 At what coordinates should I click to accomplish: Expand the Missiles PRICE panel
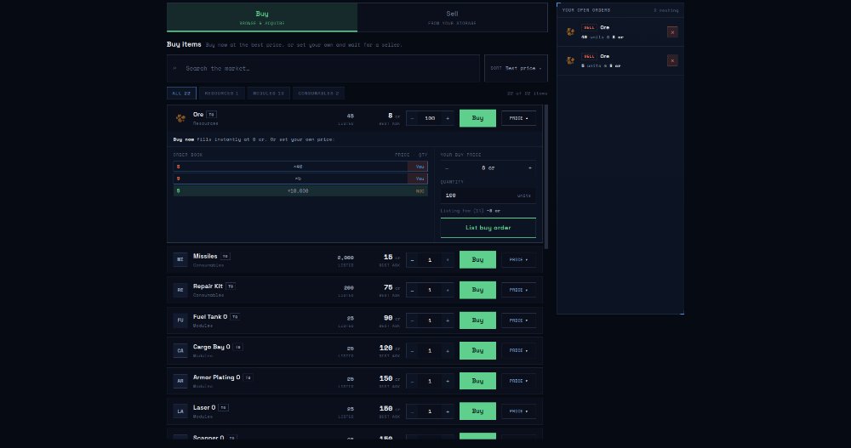point(518,260)
